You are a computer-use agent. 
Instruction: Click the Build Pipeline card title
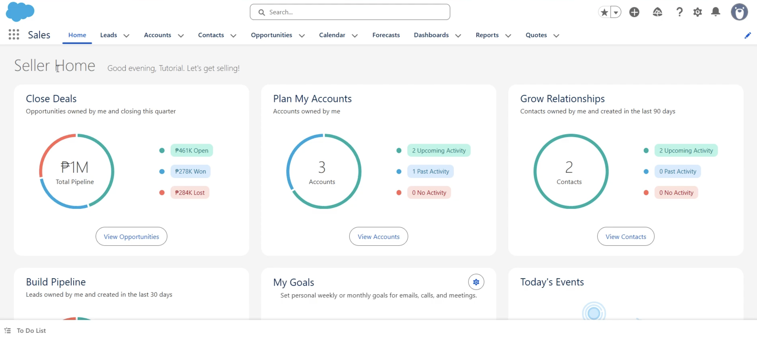(56, 282)
